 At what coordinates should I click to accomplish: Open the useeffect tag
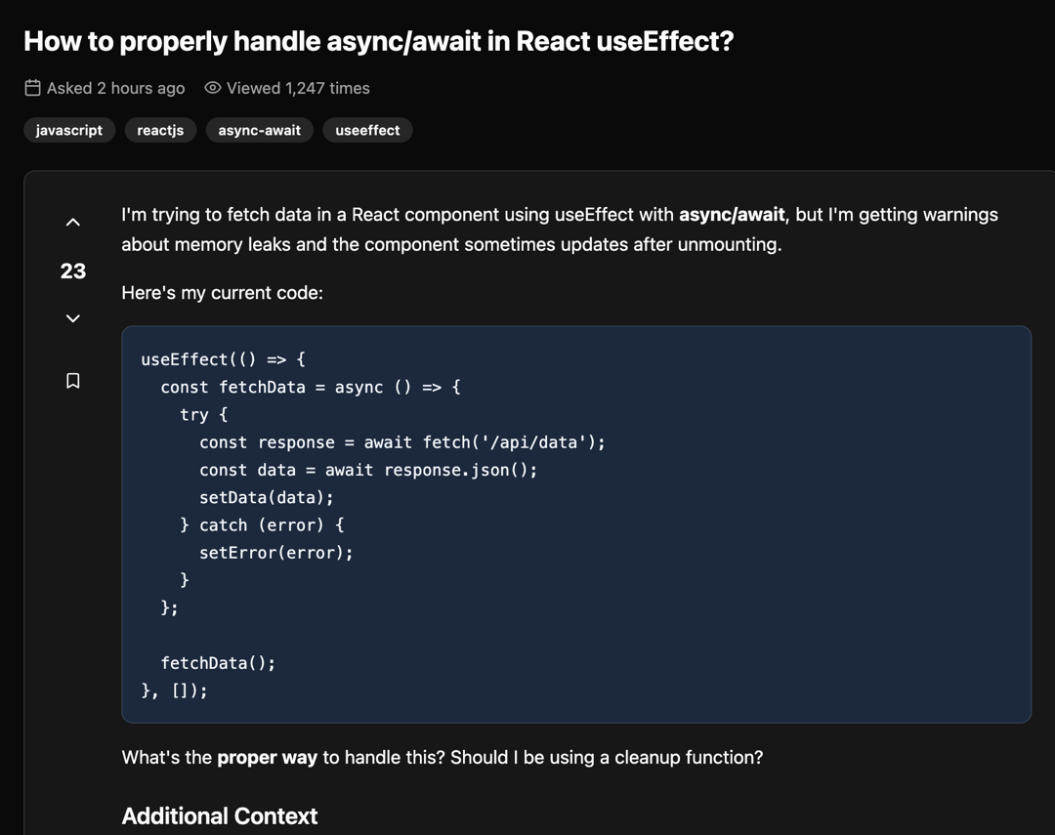point(367,130)
